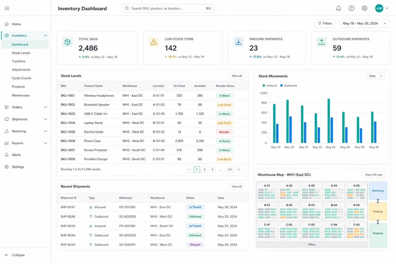
Task: Click the Reports chart icon in sidebar
Action: (7, 143)
